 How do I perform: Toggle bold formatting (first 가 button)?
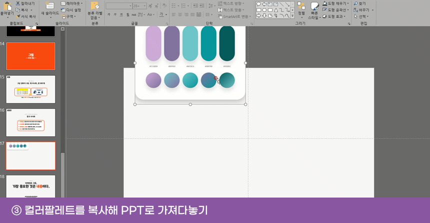(x=109, y=14)
